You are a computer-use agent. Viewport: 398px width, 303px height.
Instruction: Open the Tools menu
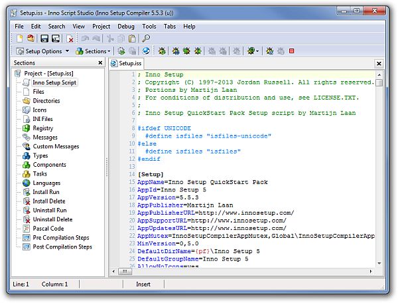click(x=149, y=27)
